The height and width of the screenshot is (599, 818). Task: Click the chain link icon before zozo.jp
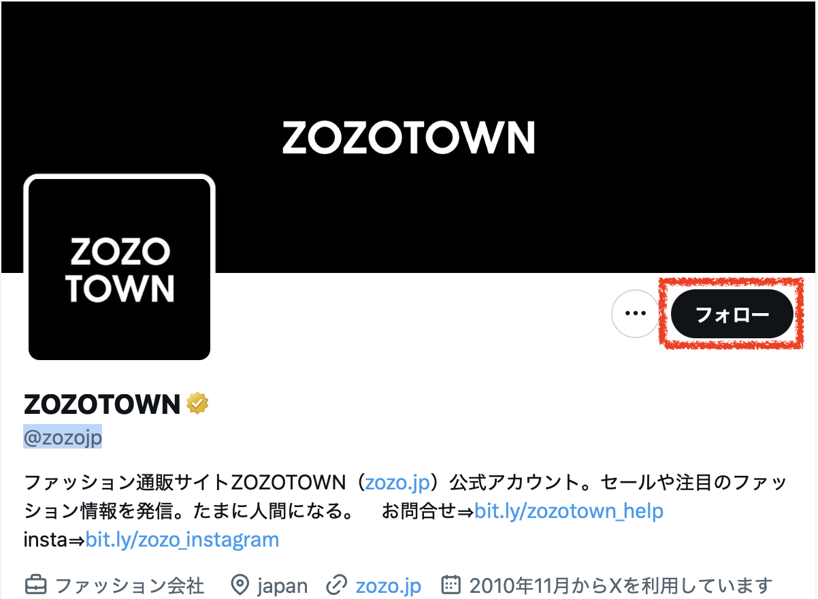pyautogui.click(x=336, y=585)
